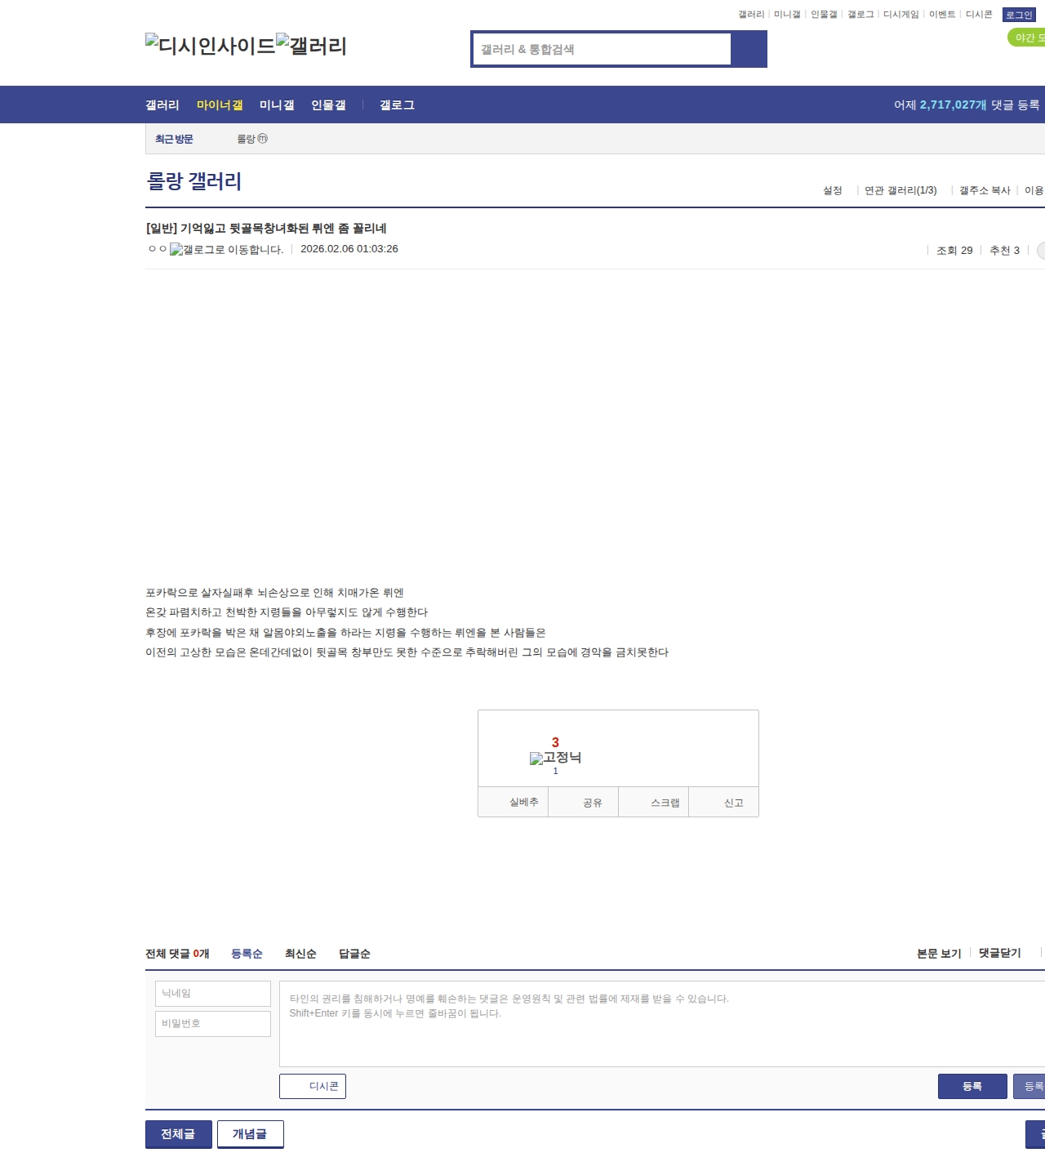
Task: Click into the comment text area
Action: point(662,1024)
